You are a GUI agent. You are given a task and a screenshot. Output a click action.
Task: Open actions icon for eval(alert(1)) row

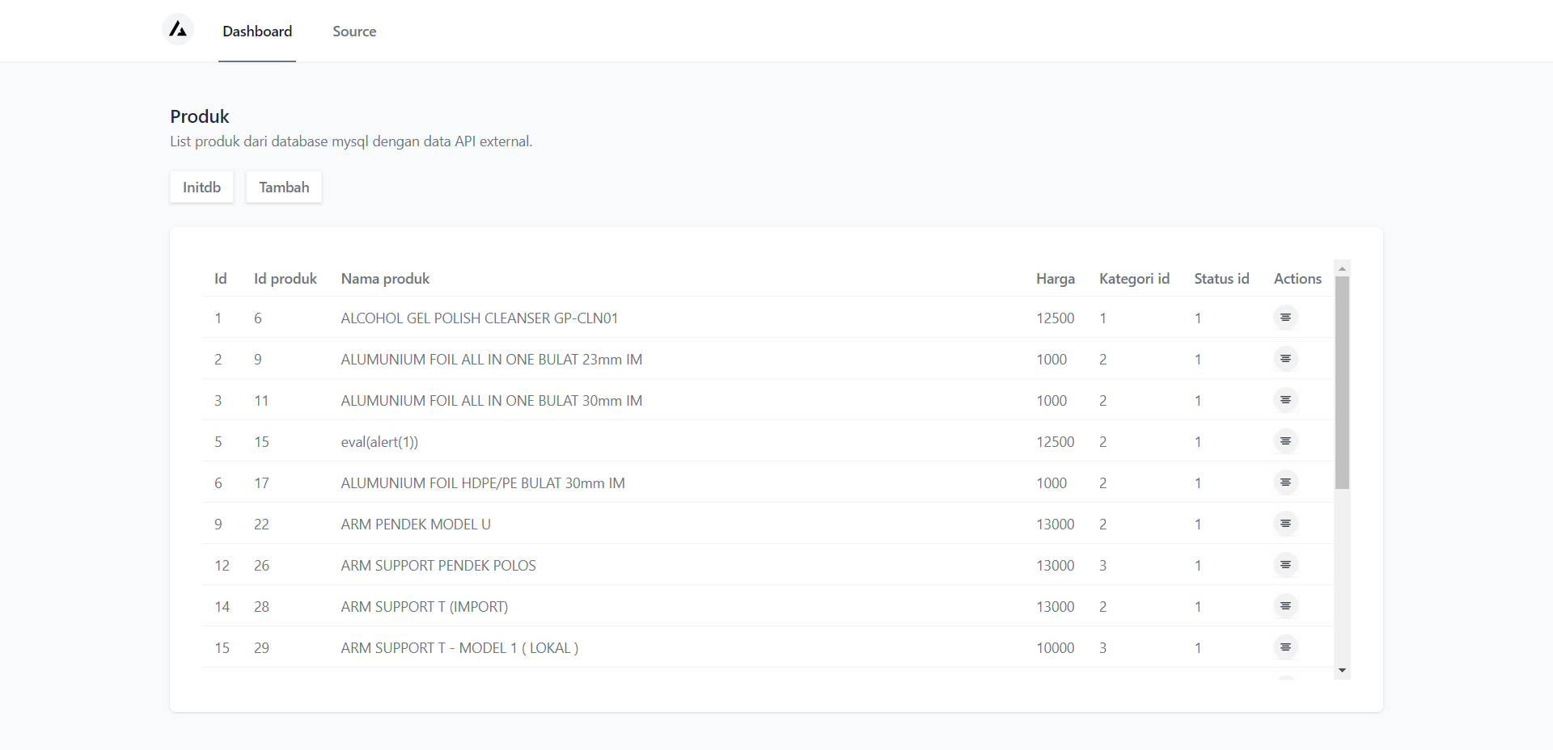1286,441
